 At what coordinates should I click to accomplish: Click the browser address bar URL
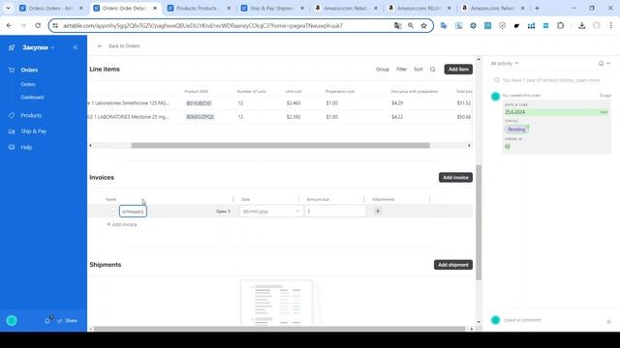(202, 26)
